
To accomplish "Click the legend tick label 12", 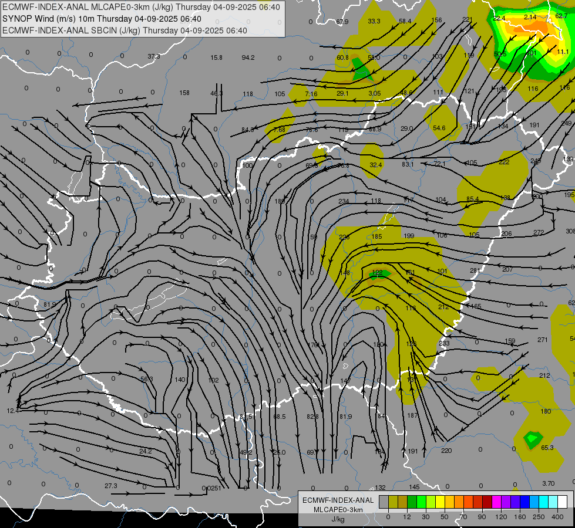I will click(407, 517).
